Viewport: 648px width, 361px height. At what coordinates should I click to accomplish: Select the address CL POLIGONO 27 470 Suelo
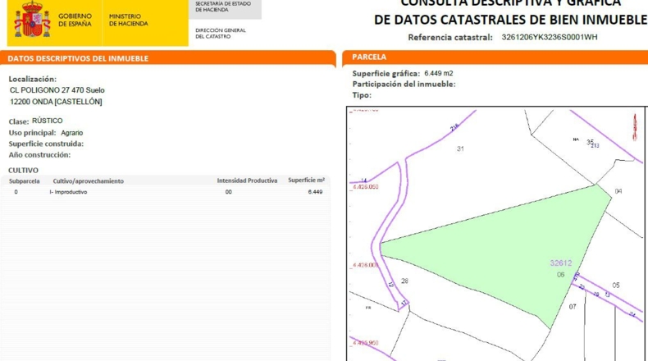point(57,90)
